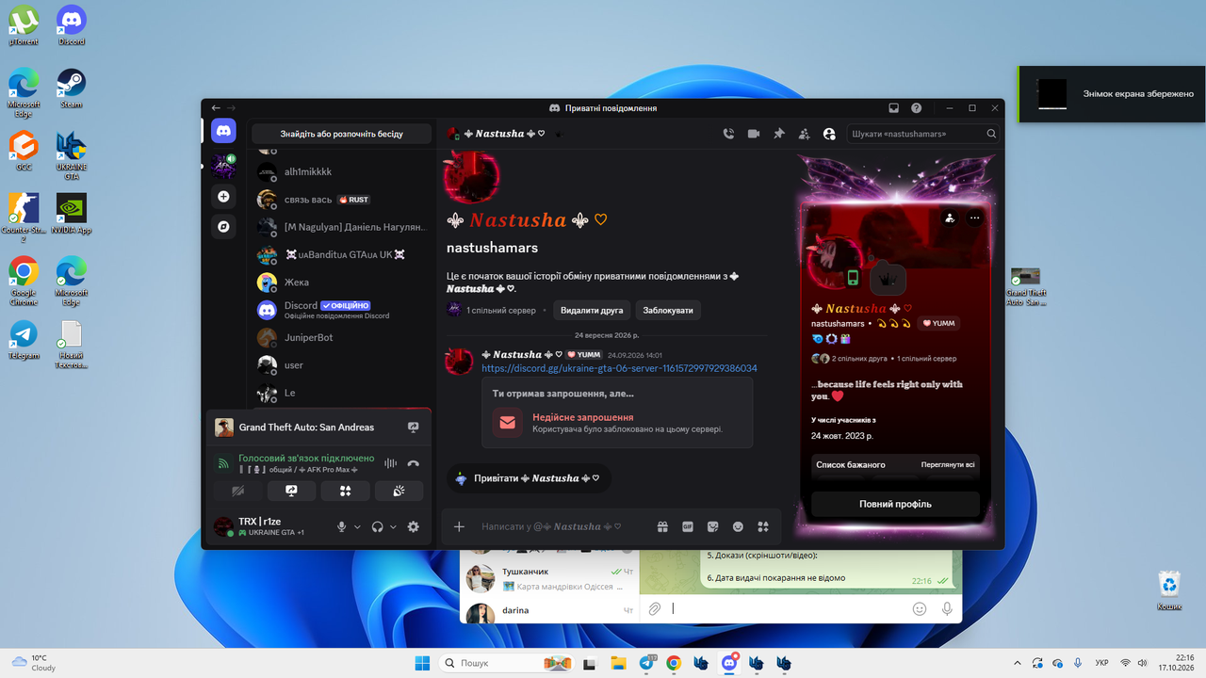Open the JuniperBot conversation

coord(341,337)
